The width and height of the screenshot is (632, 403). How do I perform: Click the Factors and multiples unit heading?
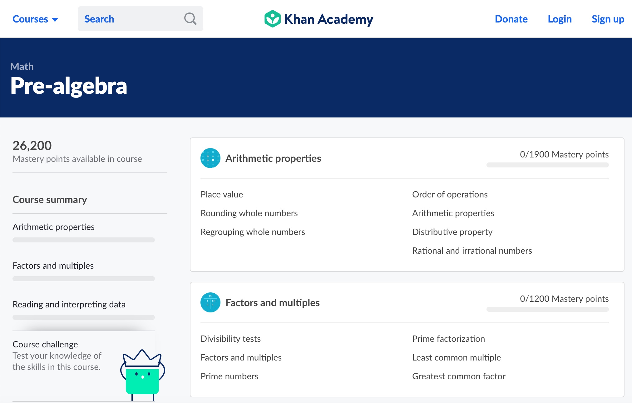pos(272,303)
